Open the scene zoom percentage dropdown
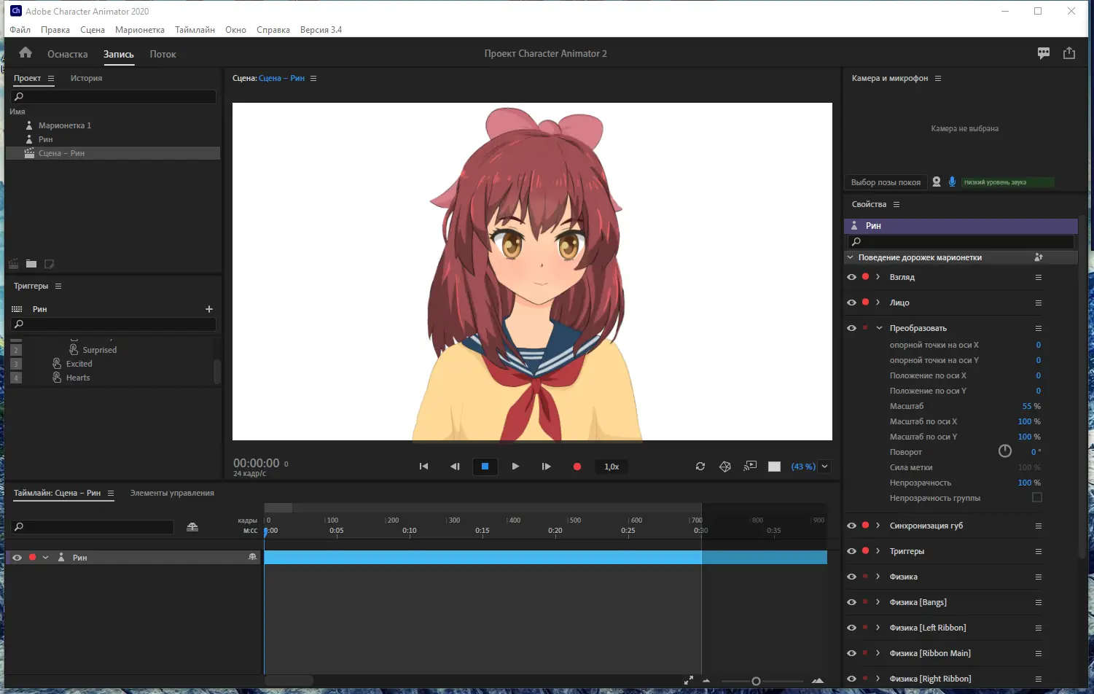1094x694 pixels. click(825, 467)
